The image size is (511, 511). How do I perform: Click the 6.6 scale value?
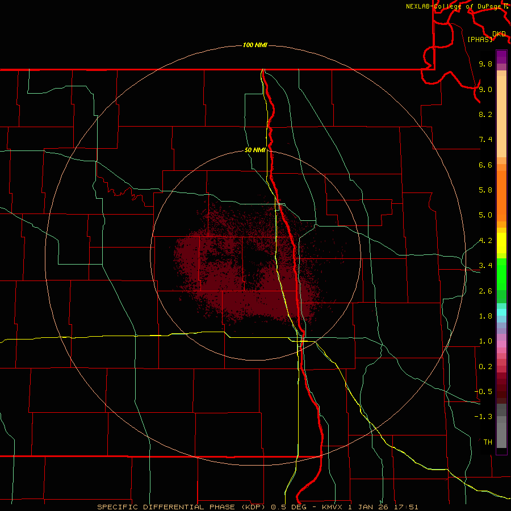pos(485,165)
